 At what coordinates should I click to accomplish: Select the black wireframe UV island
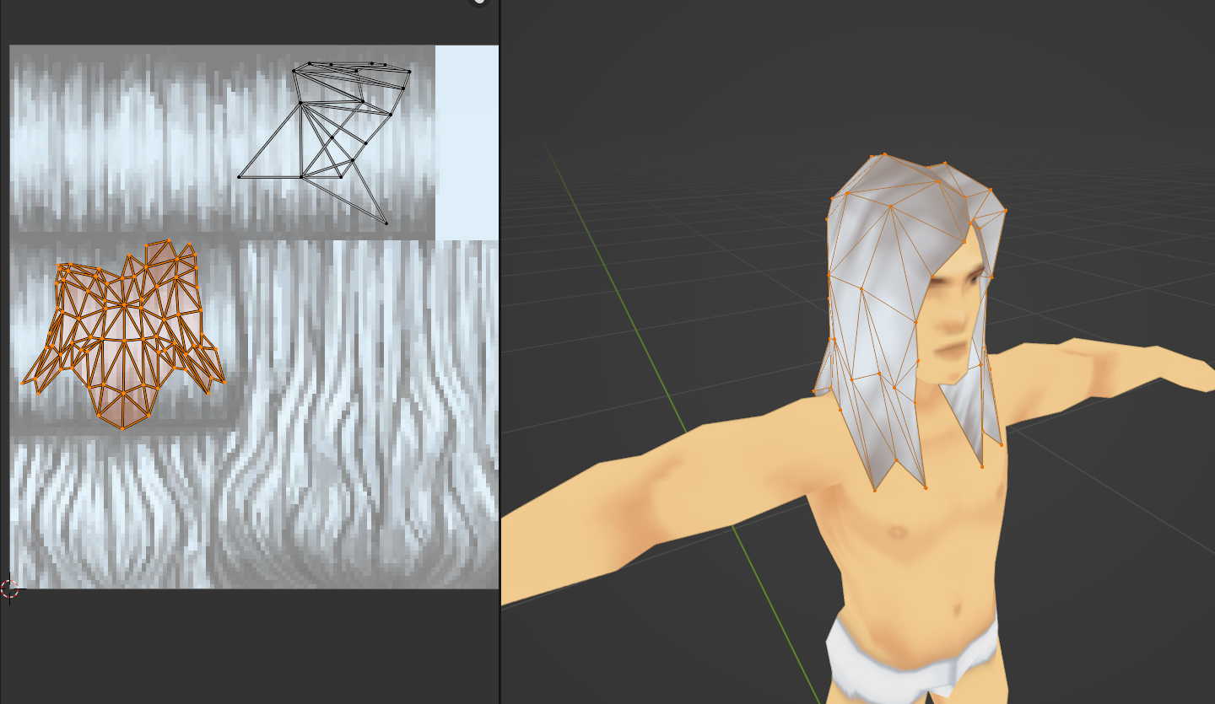click(325, 142)
